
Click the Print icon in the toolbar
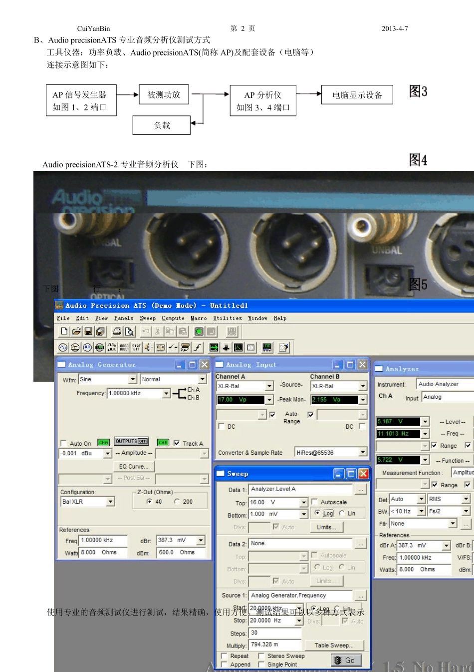tap(117, 331)
